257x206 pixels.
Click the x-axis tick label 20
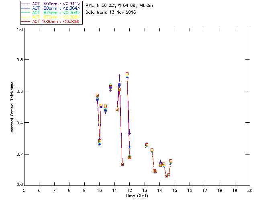pos(250,190)
